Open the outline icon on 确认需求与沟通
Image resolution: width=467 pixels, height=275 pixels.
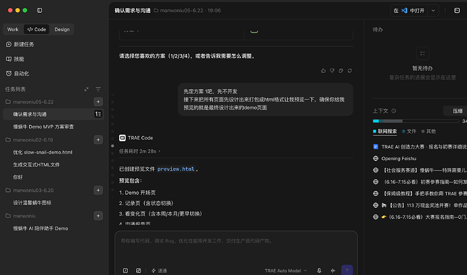tap(98, 114)
